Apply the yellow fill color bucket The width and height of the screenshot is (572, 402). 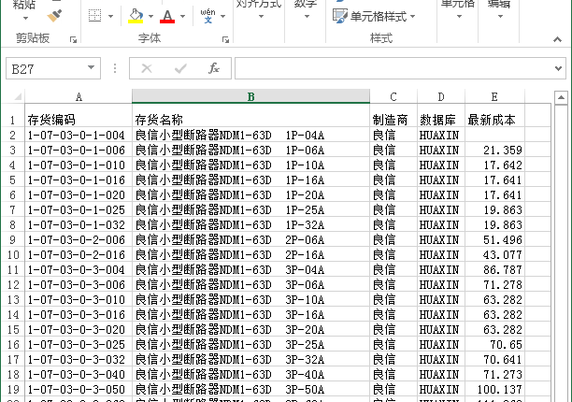(x=136, y=16)
